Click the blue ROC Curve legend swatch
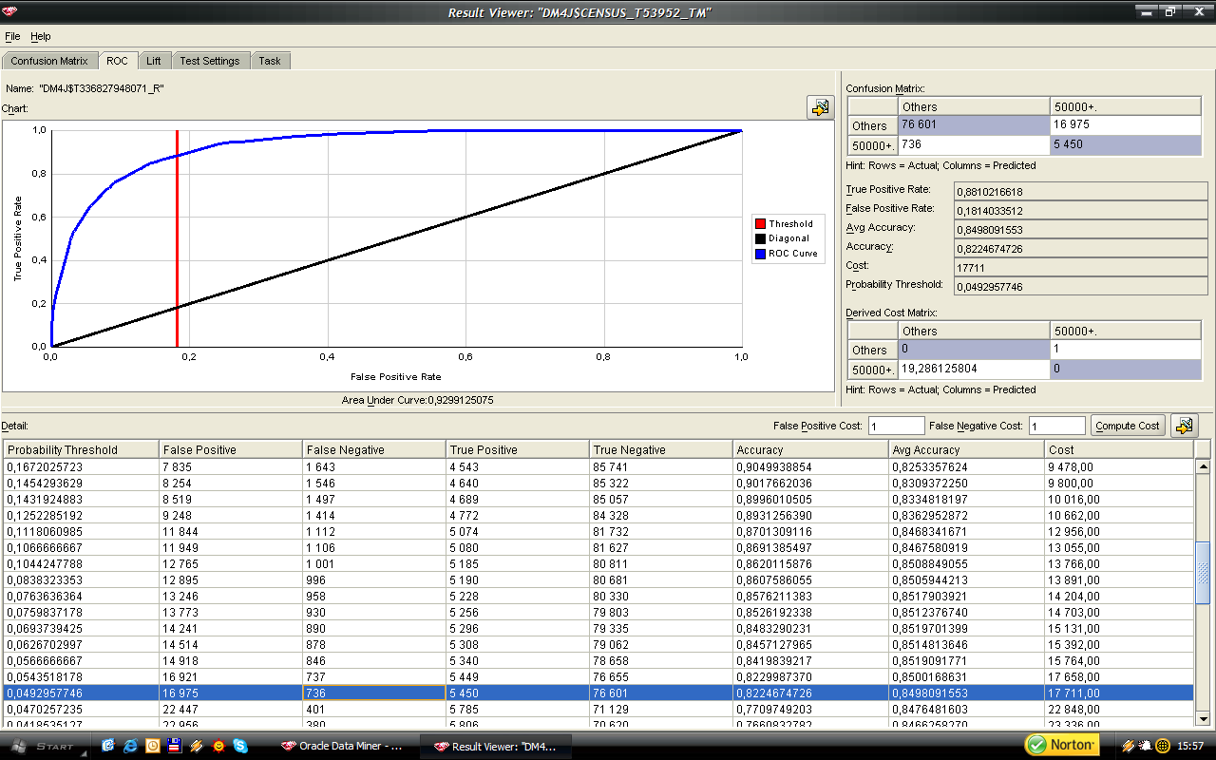Viewport: 1216px width, 760px height. pos(760,254)
